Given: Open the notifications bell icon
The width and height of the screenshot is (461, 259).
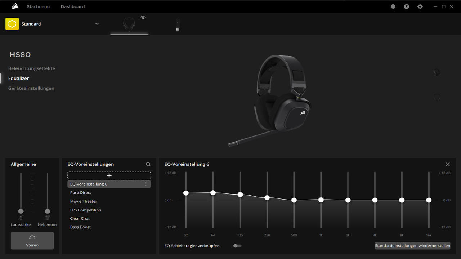Looking at the screenshot, I should click(x=393, y=6).
